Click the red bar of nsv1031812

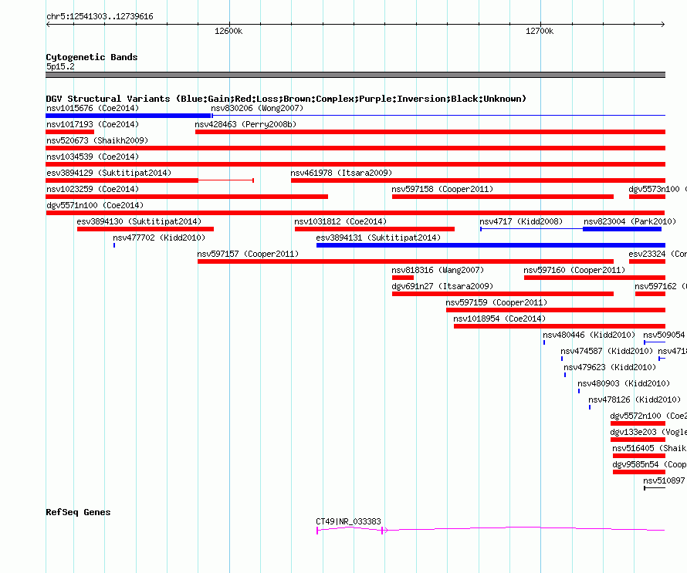374,229
